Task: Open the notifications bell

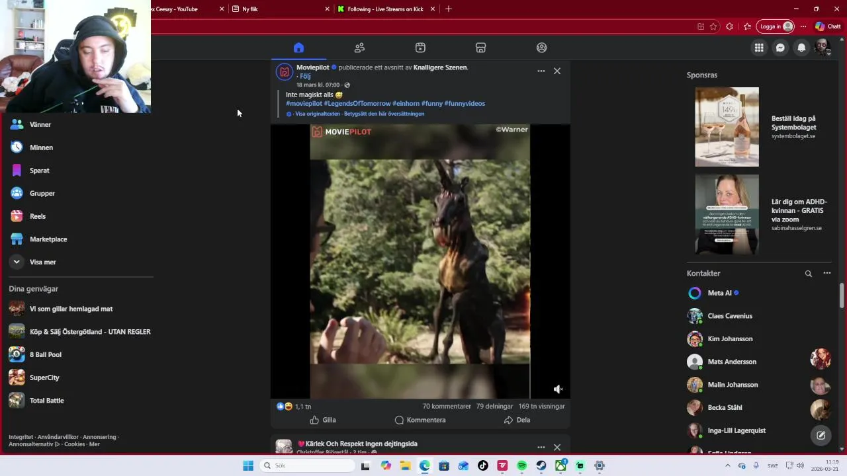Action: (x=801, y=48)
